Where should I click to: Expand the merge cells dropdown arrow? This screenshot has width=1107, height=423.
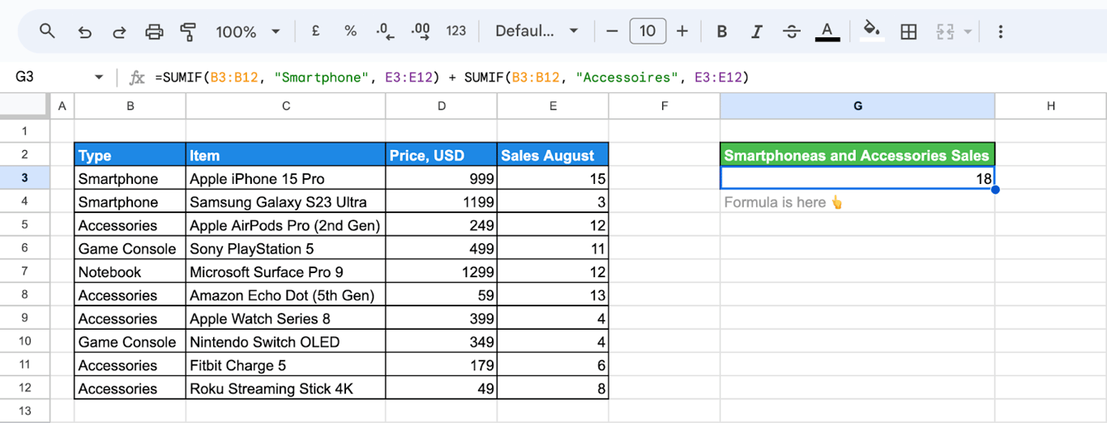pyautogui.click(x=968, y=32)
